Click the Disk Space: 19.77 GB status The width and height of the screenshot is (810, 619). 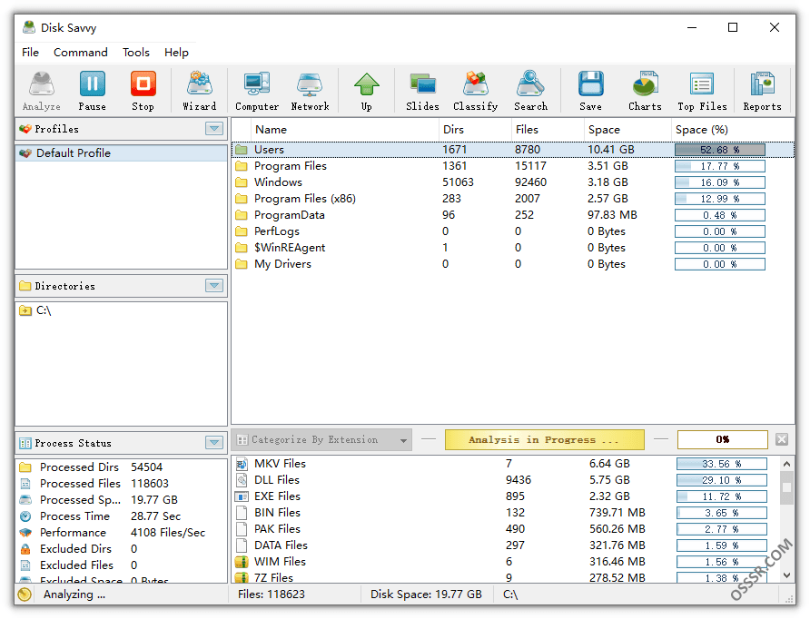coord(426,594)
